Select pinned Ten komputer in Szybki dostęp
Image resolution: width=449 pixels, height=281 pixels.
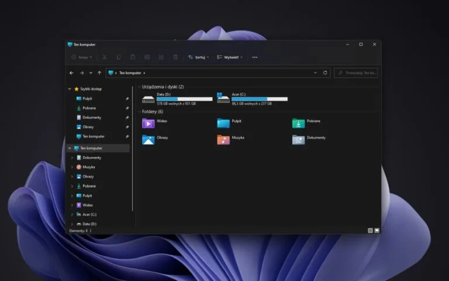pyautogui.click(x=94, y=136)
